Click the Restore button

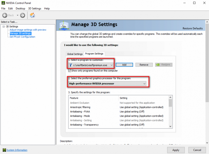[164, 65]
